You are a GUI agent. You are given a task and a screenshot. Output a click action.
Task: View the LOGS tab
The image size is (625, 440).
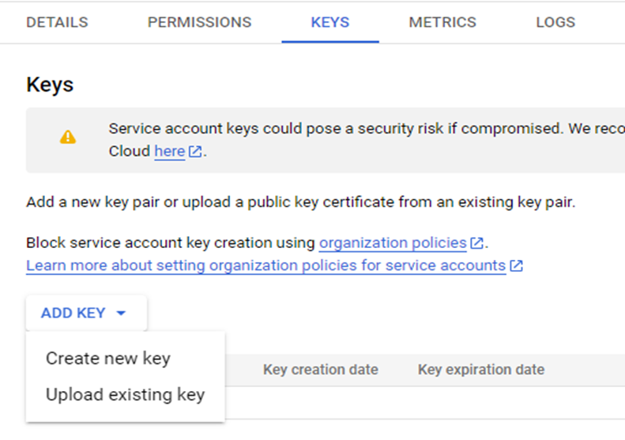click(x=555, y=22)
